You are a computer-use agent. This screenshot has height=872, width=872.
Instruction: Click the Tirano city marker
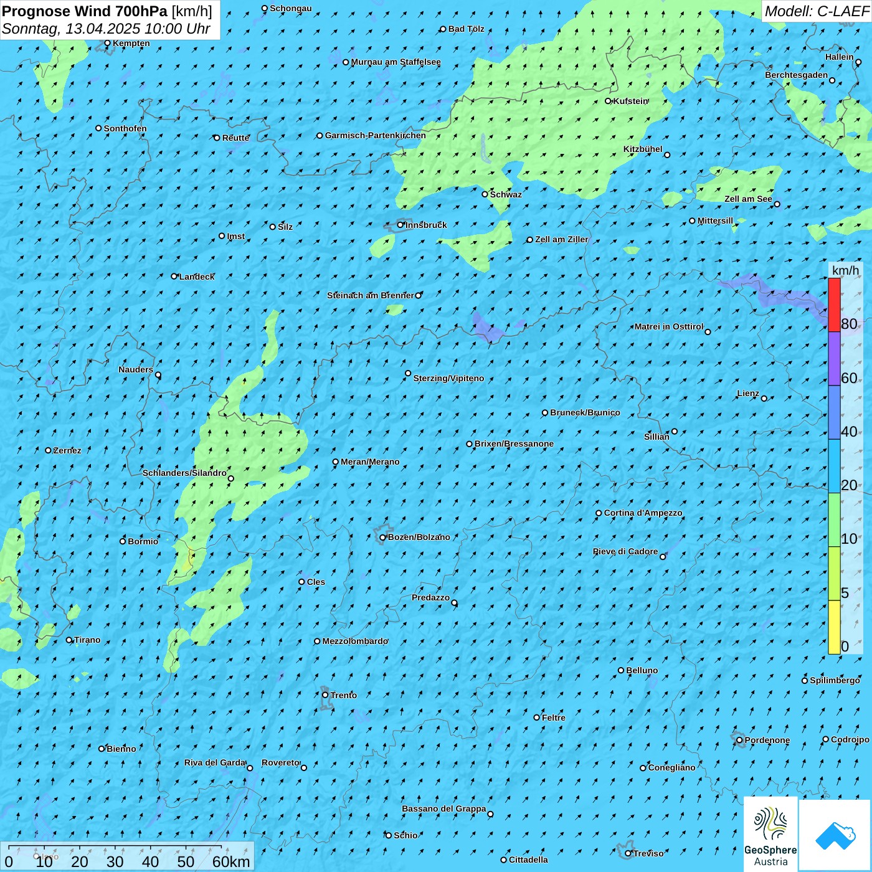[69, 640]
